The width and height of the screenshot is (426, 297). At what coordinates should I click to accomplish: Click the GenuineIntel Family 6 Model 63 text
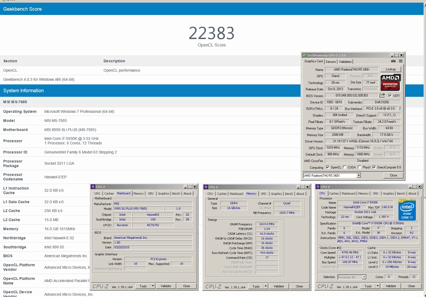point(80,152)
